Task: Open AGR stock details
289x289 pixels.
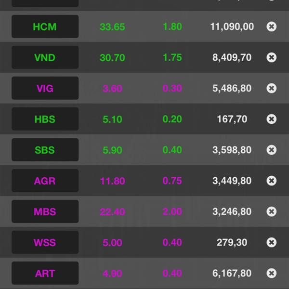Action: pos(45,181)
